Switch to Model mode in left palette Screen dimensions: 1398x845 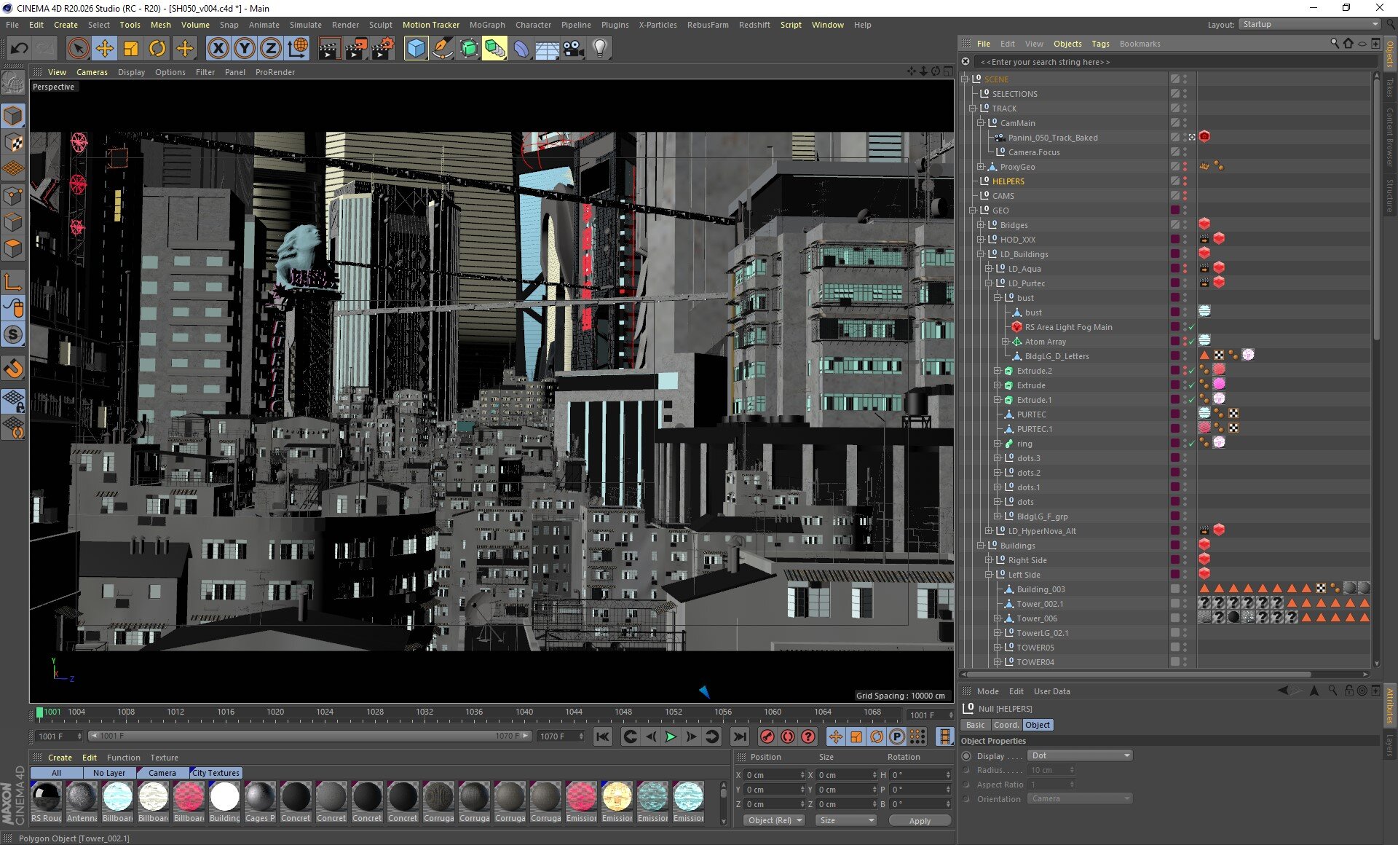tap(13, 115)
